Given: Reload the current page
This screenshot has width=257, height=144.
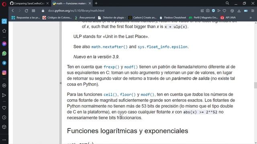Looking at the screenshot, I should pos(27,11).
